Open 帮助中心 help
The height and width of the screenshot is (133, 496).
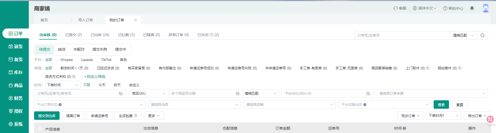[453, 8]
